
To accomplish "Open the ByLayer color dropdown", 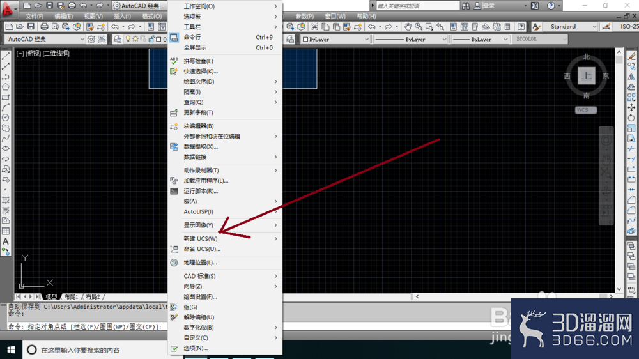I will click(335, 39).
